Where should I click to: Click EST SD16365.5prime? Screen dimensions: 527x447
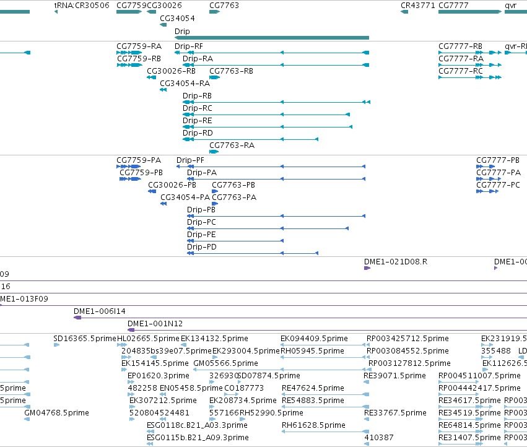85,339
